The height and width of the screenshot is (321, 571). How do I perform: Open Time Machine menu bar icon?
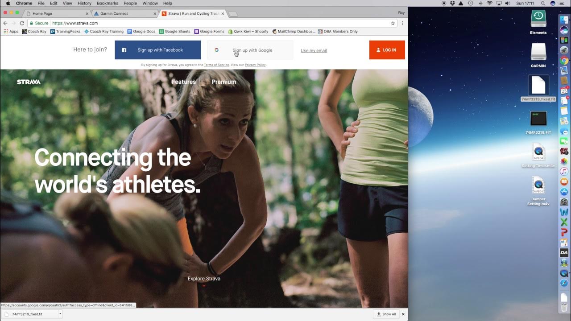[470, 3]
